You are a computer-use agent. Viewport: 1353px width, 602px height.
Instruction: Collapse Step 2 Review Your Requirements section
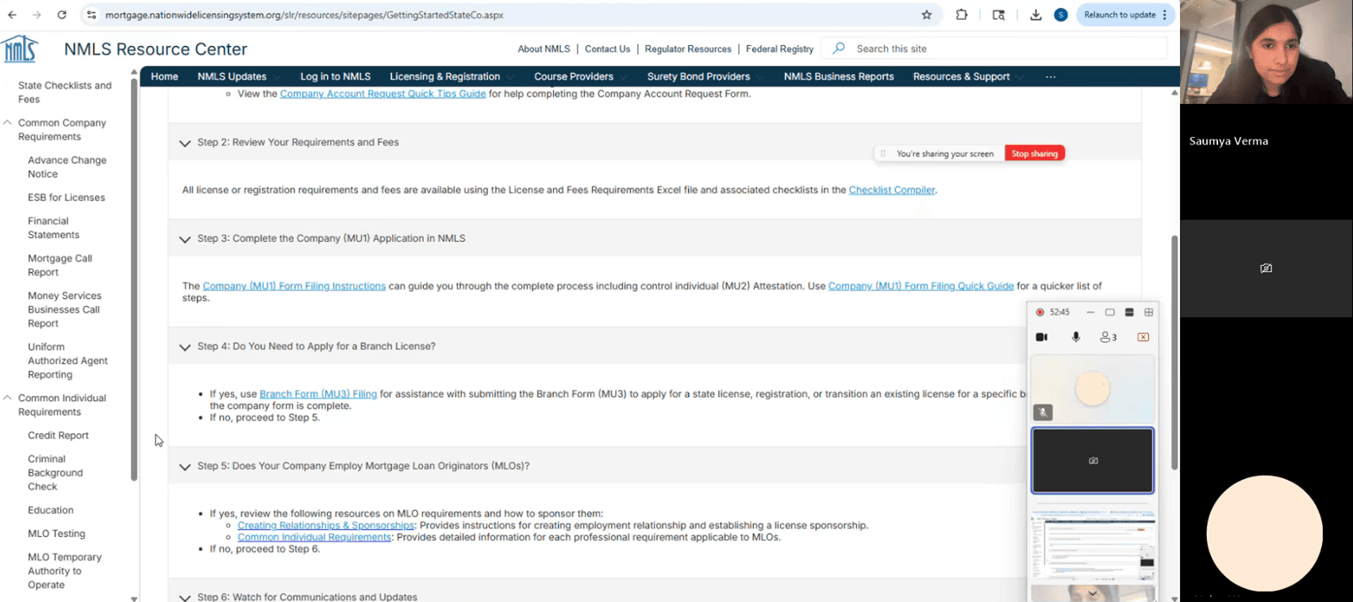click(185, 144)
